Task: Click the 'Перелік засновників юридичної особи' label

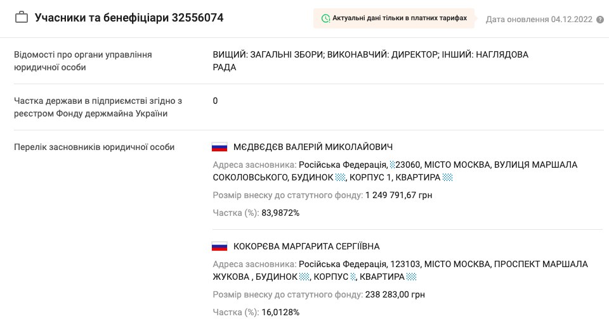Action: tap(94, 147)
